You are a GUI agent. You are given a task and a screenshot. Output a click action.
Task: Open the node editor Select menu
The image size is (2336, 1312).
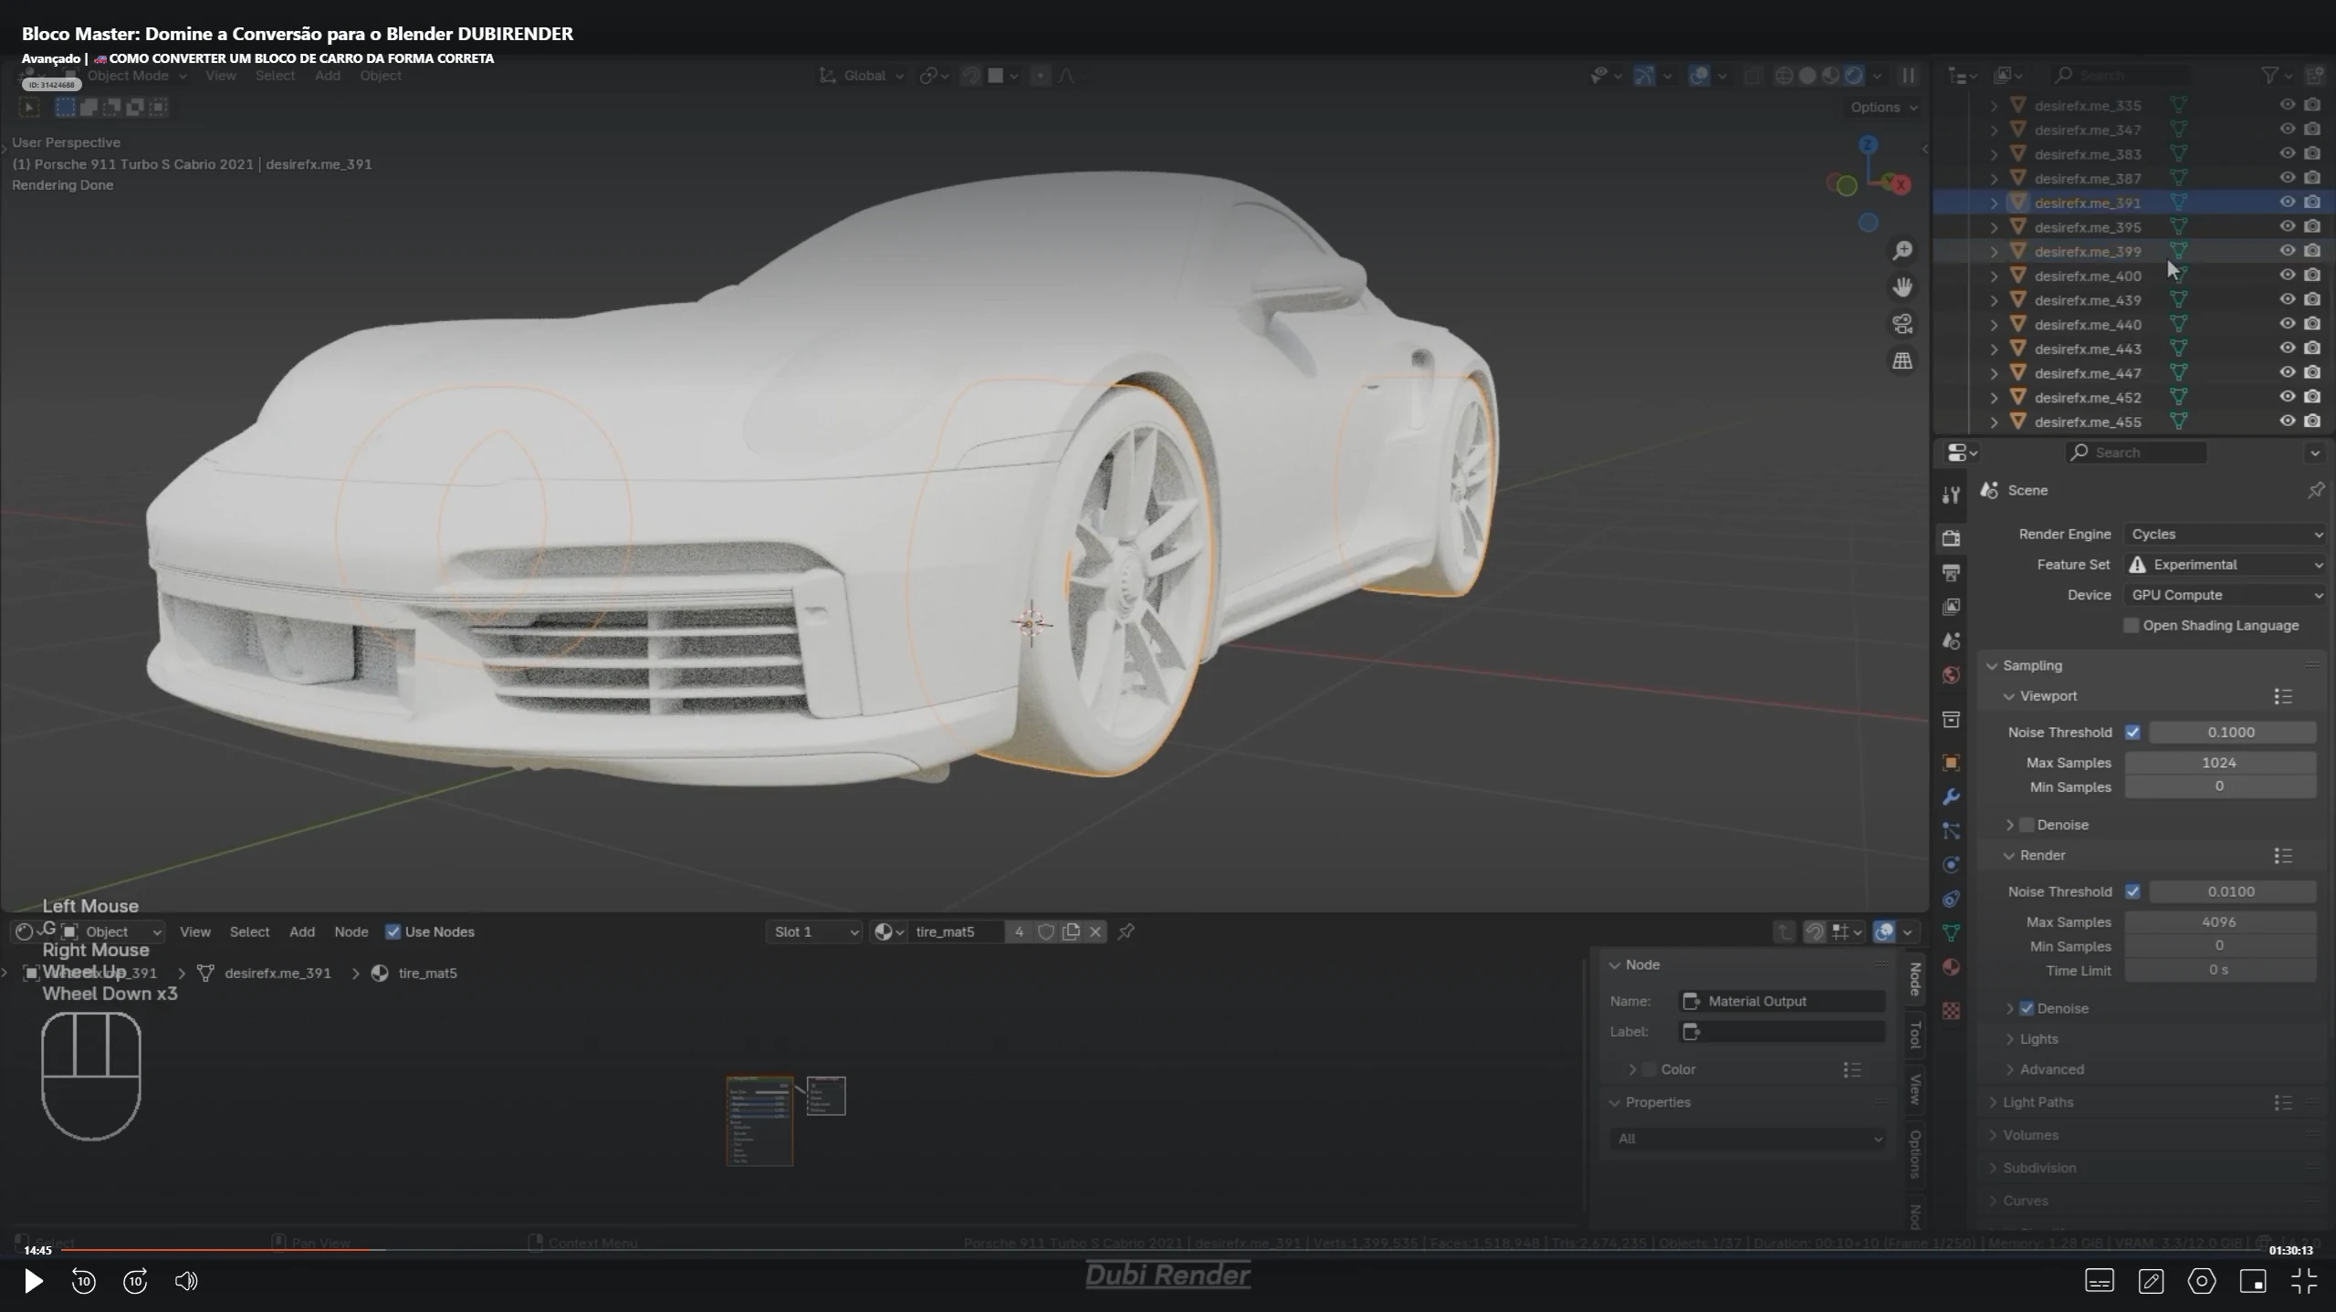(249, 932)
